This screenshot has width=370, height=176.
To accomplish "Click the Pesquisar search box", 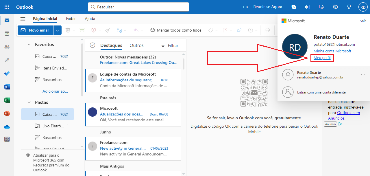I will coord(138,7).
